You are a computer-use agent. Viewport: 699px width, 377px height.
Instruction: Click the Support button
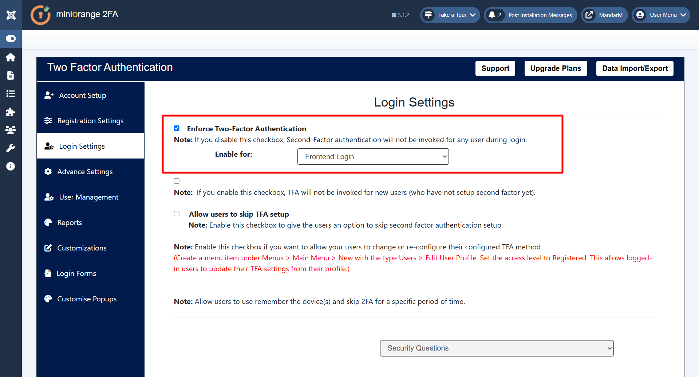pyautogui.click(x=495, y=68)
